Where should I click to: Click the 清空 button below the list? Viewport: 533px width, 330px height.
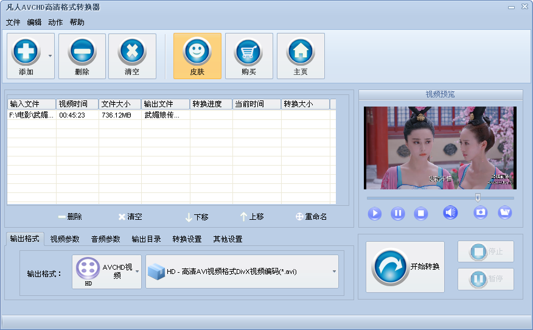pyautogui.click(x=130, y=217)
